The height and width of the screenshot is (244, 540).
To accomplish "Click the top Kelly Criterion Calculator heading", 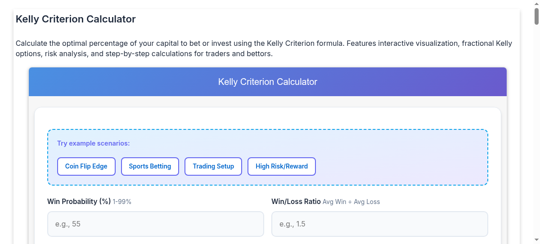I will click(76, 19).
